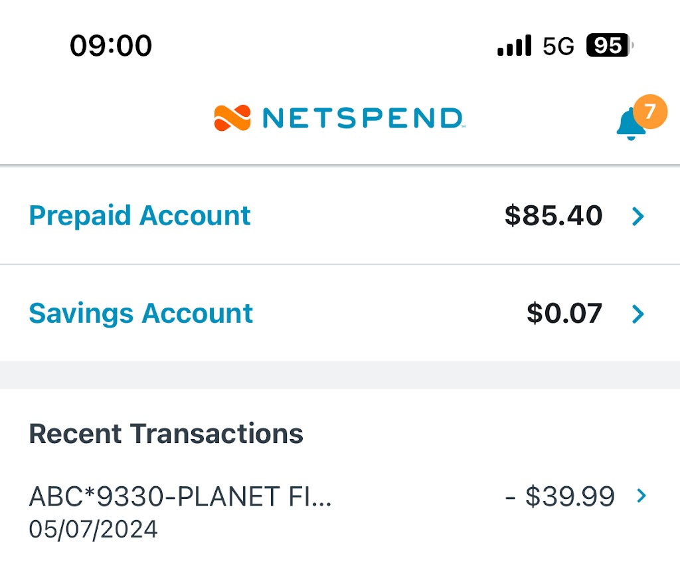Tap the battery indicator showing 95
This screenshot has width=680, height=570.
click(609, 46)
